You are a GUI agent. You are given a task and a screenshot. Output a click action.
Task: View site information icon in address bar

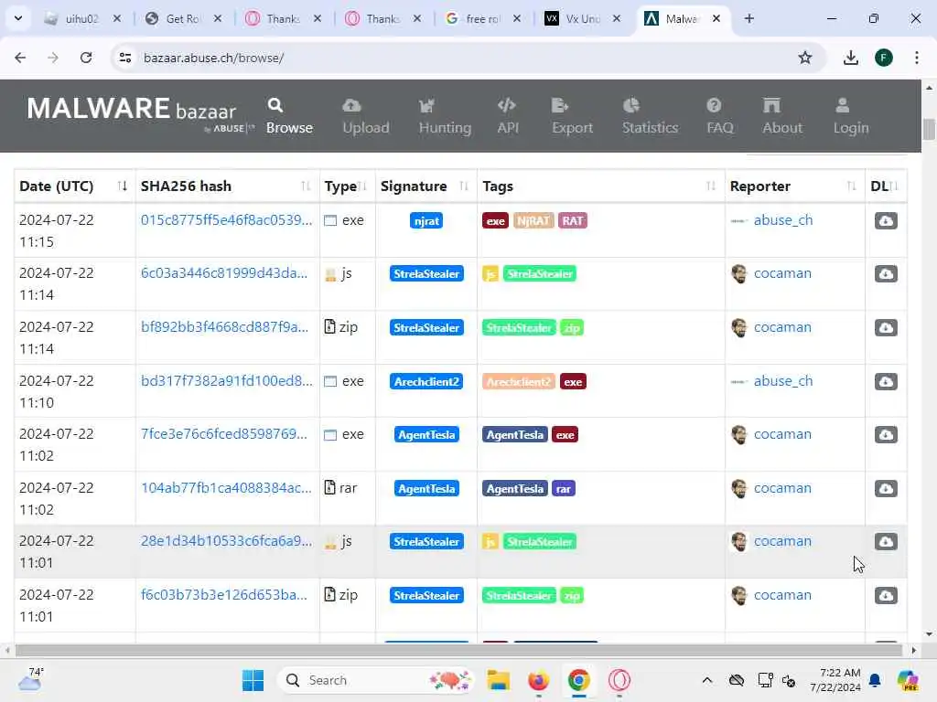coord(125,58)
